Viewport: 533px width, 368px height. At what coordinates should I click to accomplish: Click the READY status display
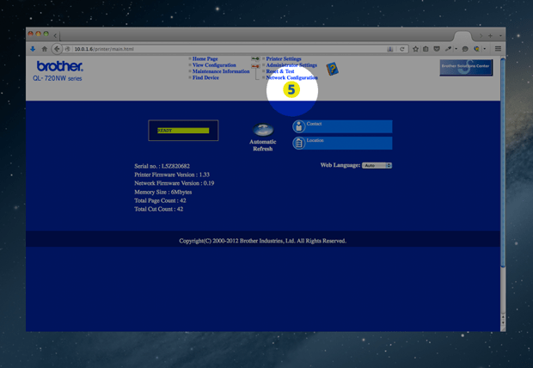click(x=183, y=131)
